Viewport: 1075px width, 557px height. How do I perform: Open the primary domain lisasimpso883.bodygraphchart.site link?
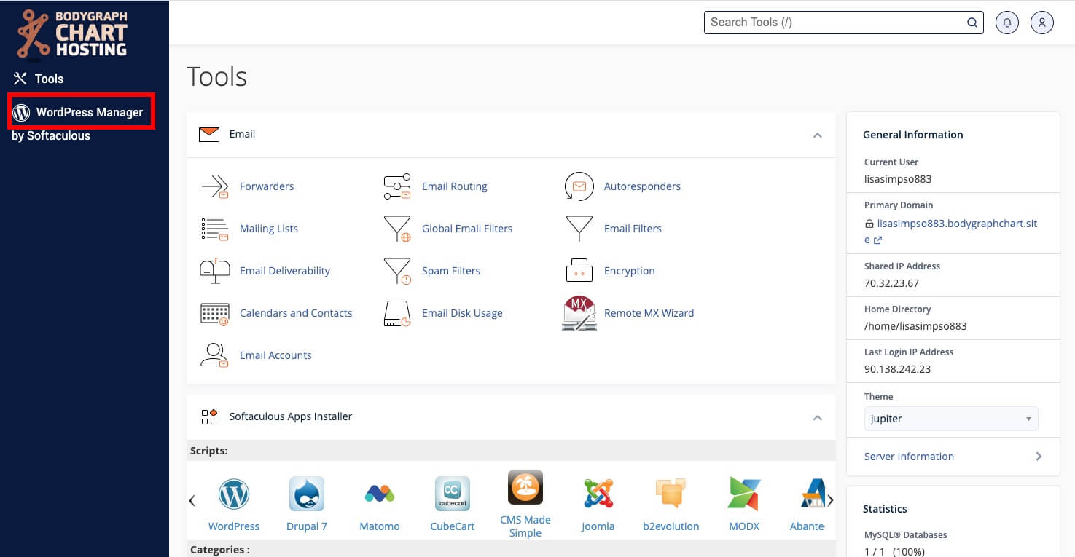point(950,232)
